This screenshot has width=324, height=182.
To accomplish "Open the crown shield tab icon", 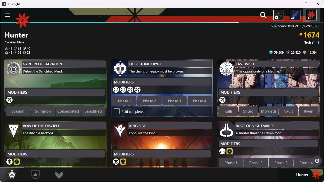I will 36,175.
